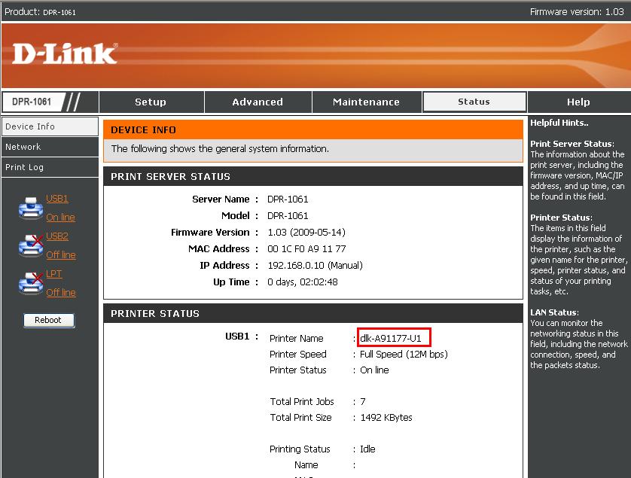Open the Print Log sidebar page
The image size is (631, 478).
[50, 167]
